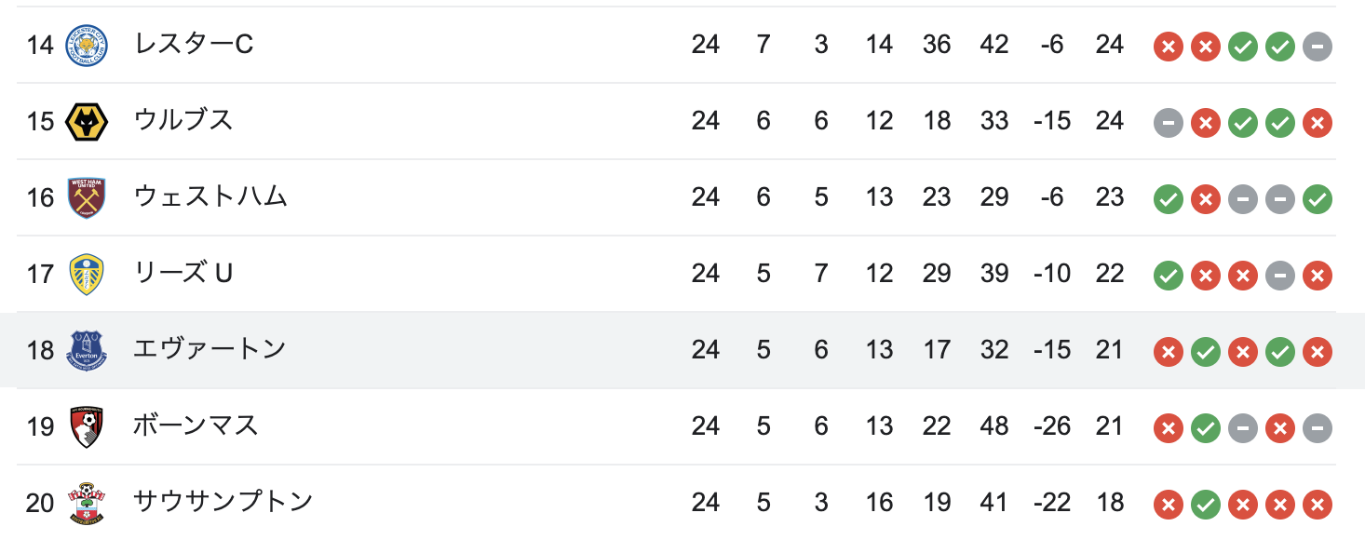The height and width of the screenshot is (540, 1365).
Task: Click the Leicester City club crest
Action: click(87, 46)
